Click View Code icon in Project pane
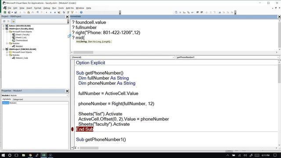Screen dimensions: 281x158 coord(4,22)
